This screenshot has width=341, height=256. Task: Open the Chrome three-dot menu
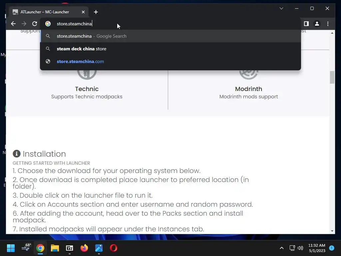coord(328,24)
